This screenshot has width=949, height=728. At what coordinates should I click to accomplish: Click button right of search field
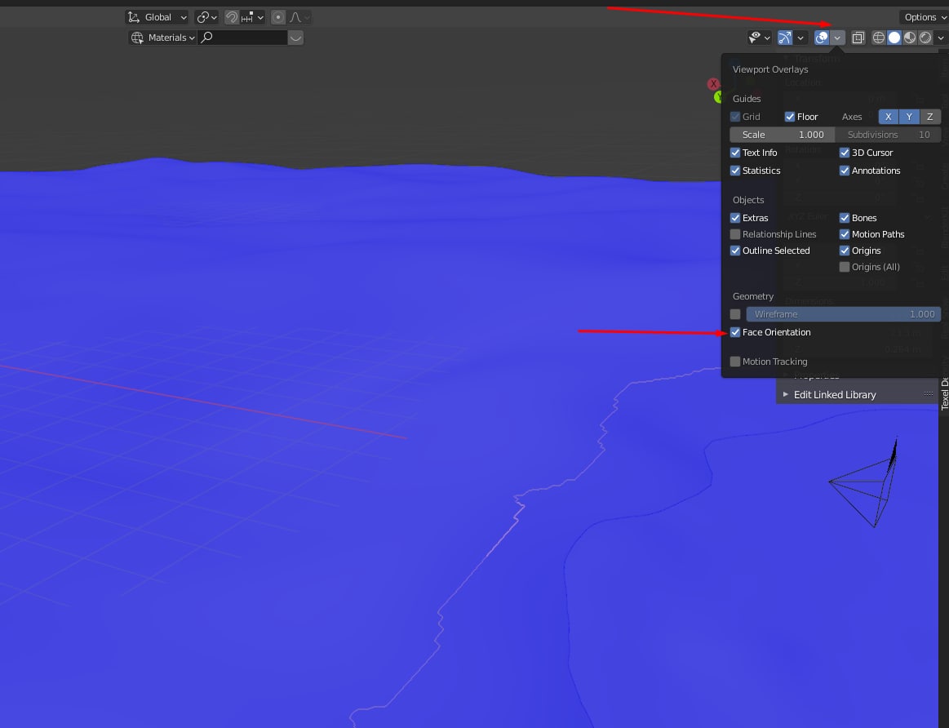(295, 38)
